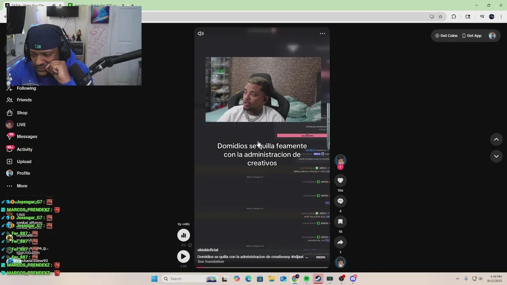This screenshot has height=285, width=507.
Task: Expand caption with the more link
Action: pos(320,257)
